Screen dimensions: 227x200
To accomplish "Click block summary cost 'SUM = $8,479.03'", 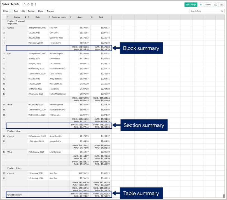I will pyautogui.click(x=102, y=47).
